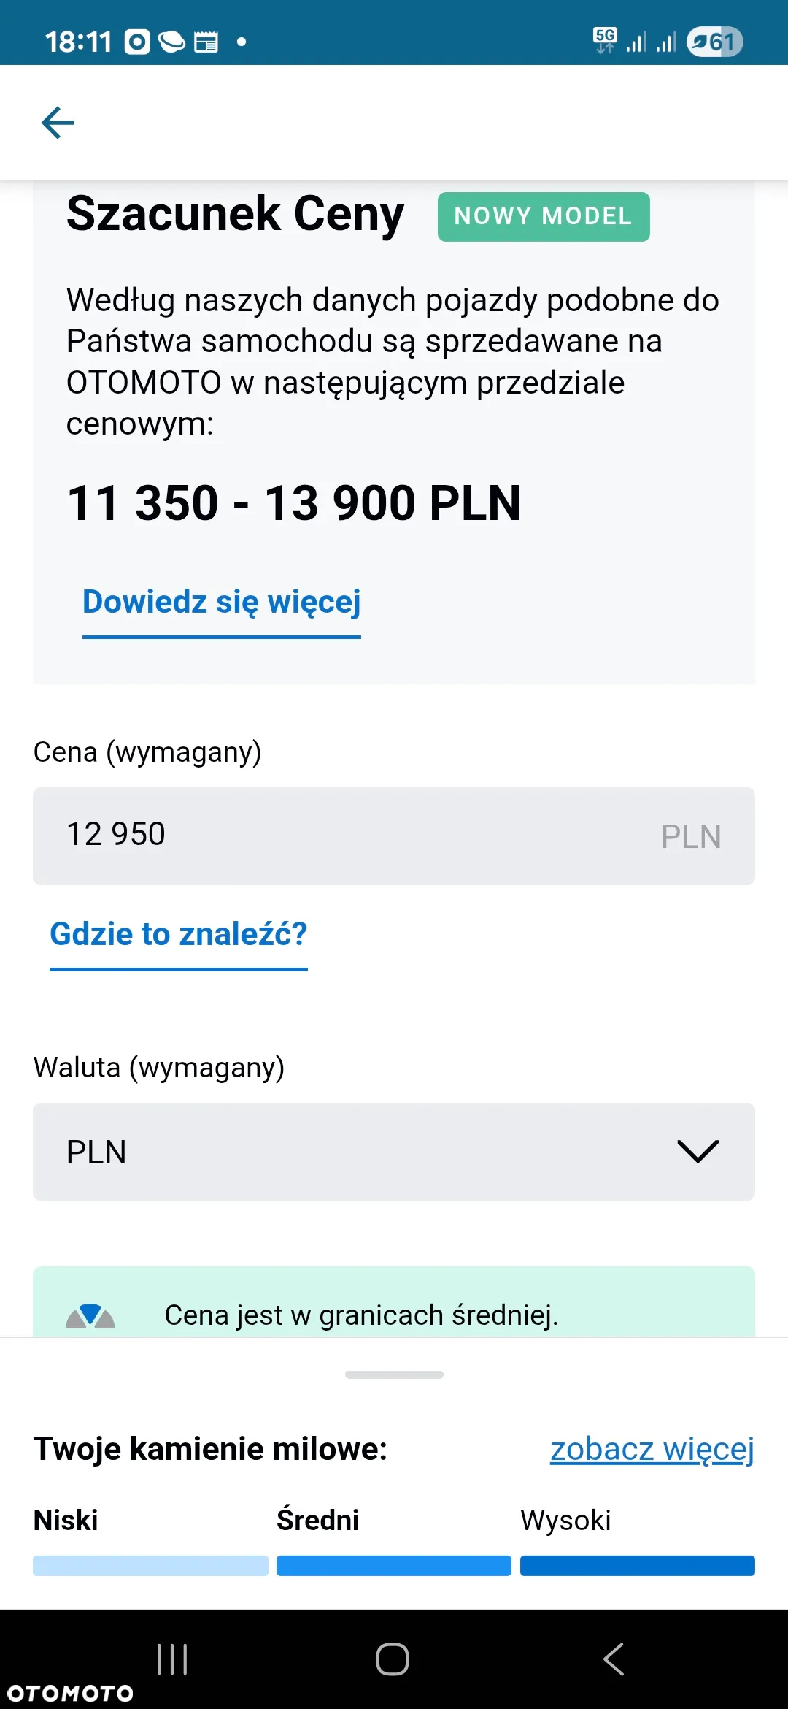Select the Średni milestone bar
The image size is (788, 1709).
pos(394,1565)
